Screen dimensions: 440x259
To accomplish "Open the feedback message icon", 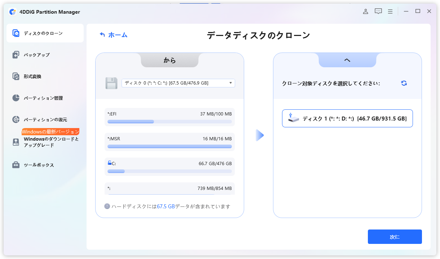I will coord(378,12).
